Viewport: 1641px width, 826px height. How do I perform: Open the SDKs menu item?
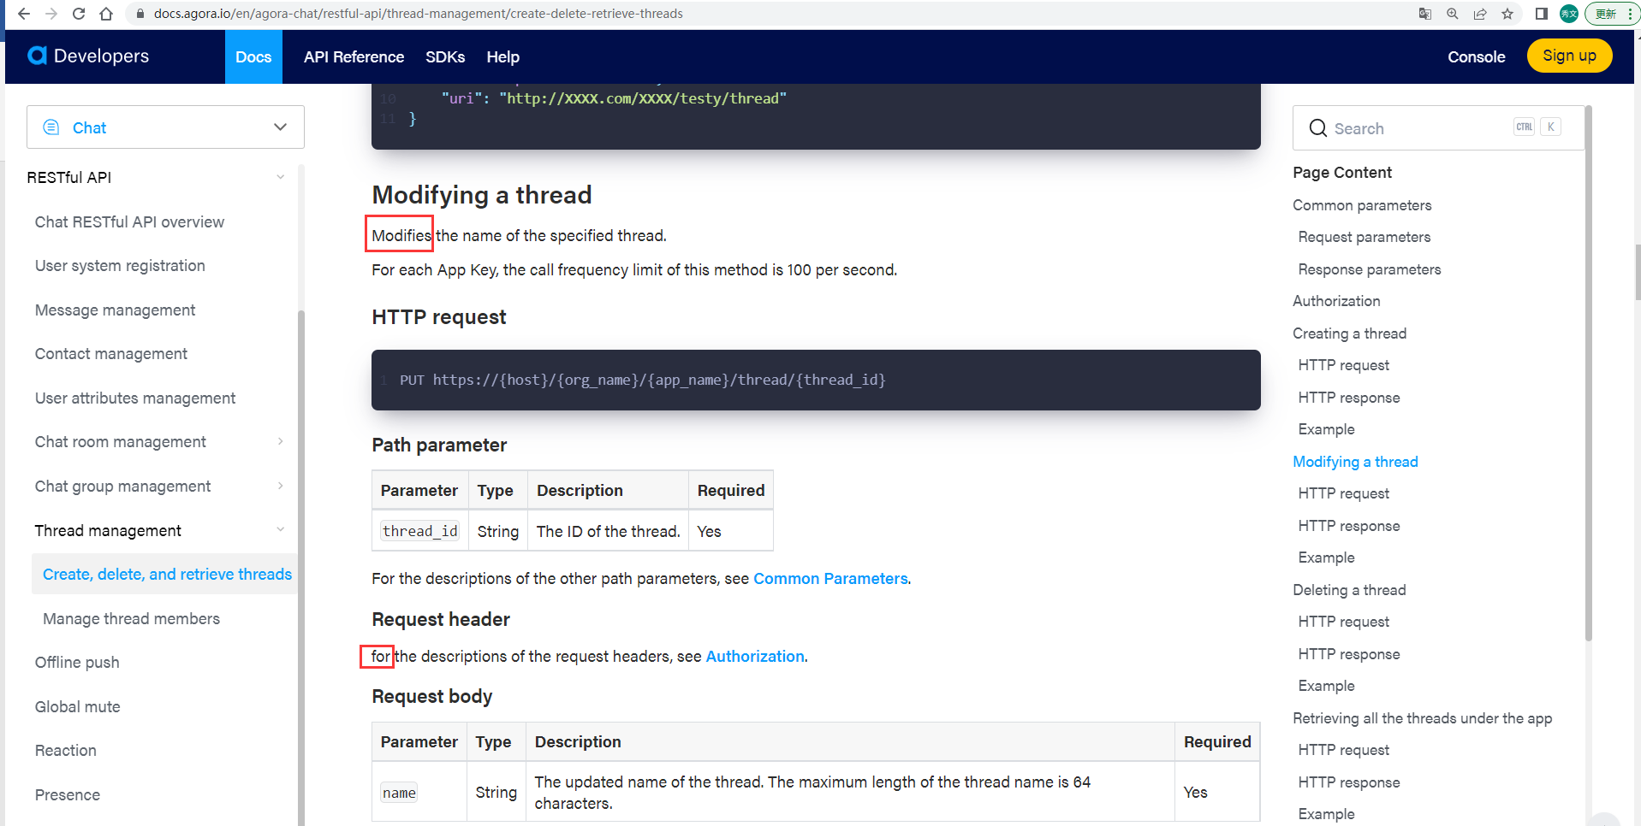[445, 56]
